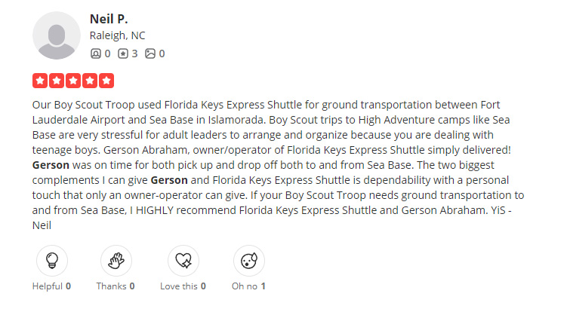Click the Love this 0 label
567x321 pixels.
183,286
